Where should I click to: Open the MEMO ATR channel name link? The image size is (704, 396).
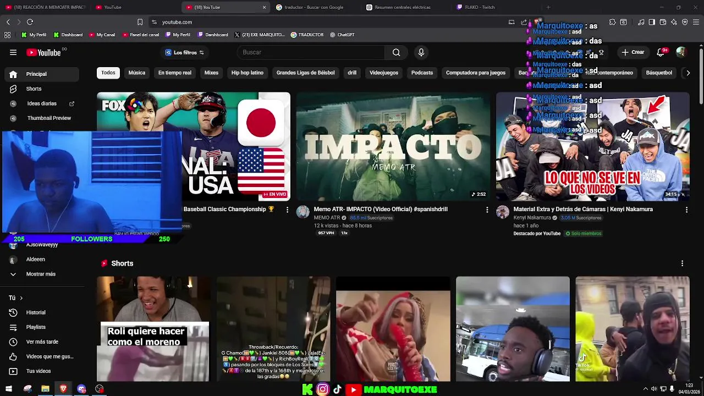coord(327,218)
